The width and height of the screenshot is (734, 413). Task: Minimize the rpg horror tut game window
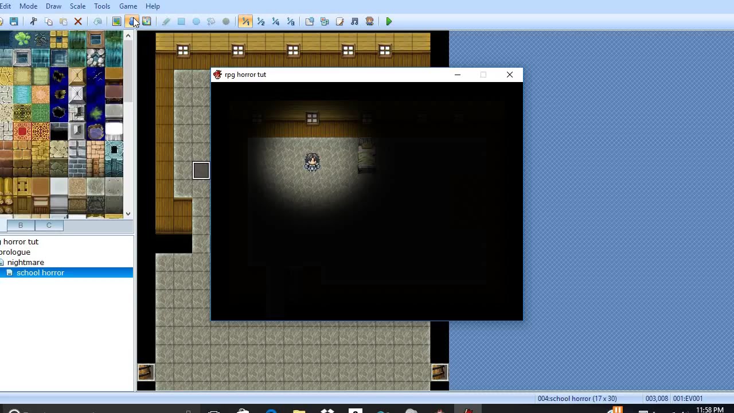click(458, 75)
